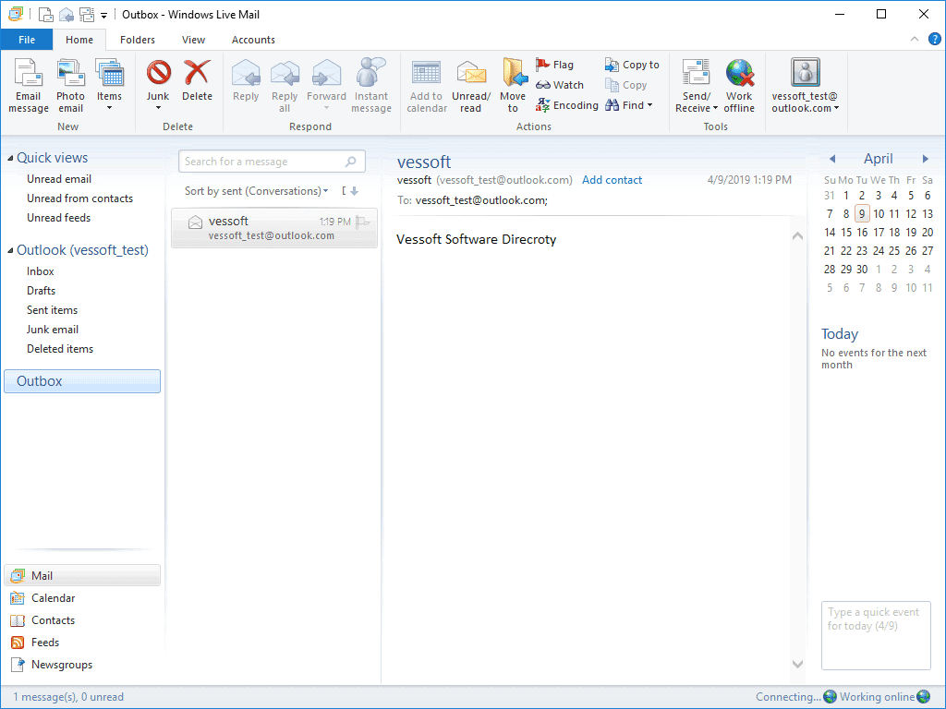Click Copy to in Actions group
946x709 pixels.
(632, 65)
